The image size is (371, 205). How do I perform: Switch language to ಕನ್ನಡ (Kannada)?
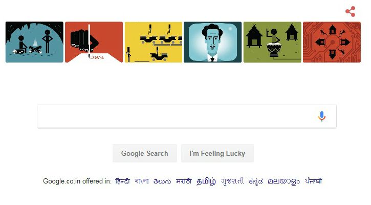(x=256, y=181)
